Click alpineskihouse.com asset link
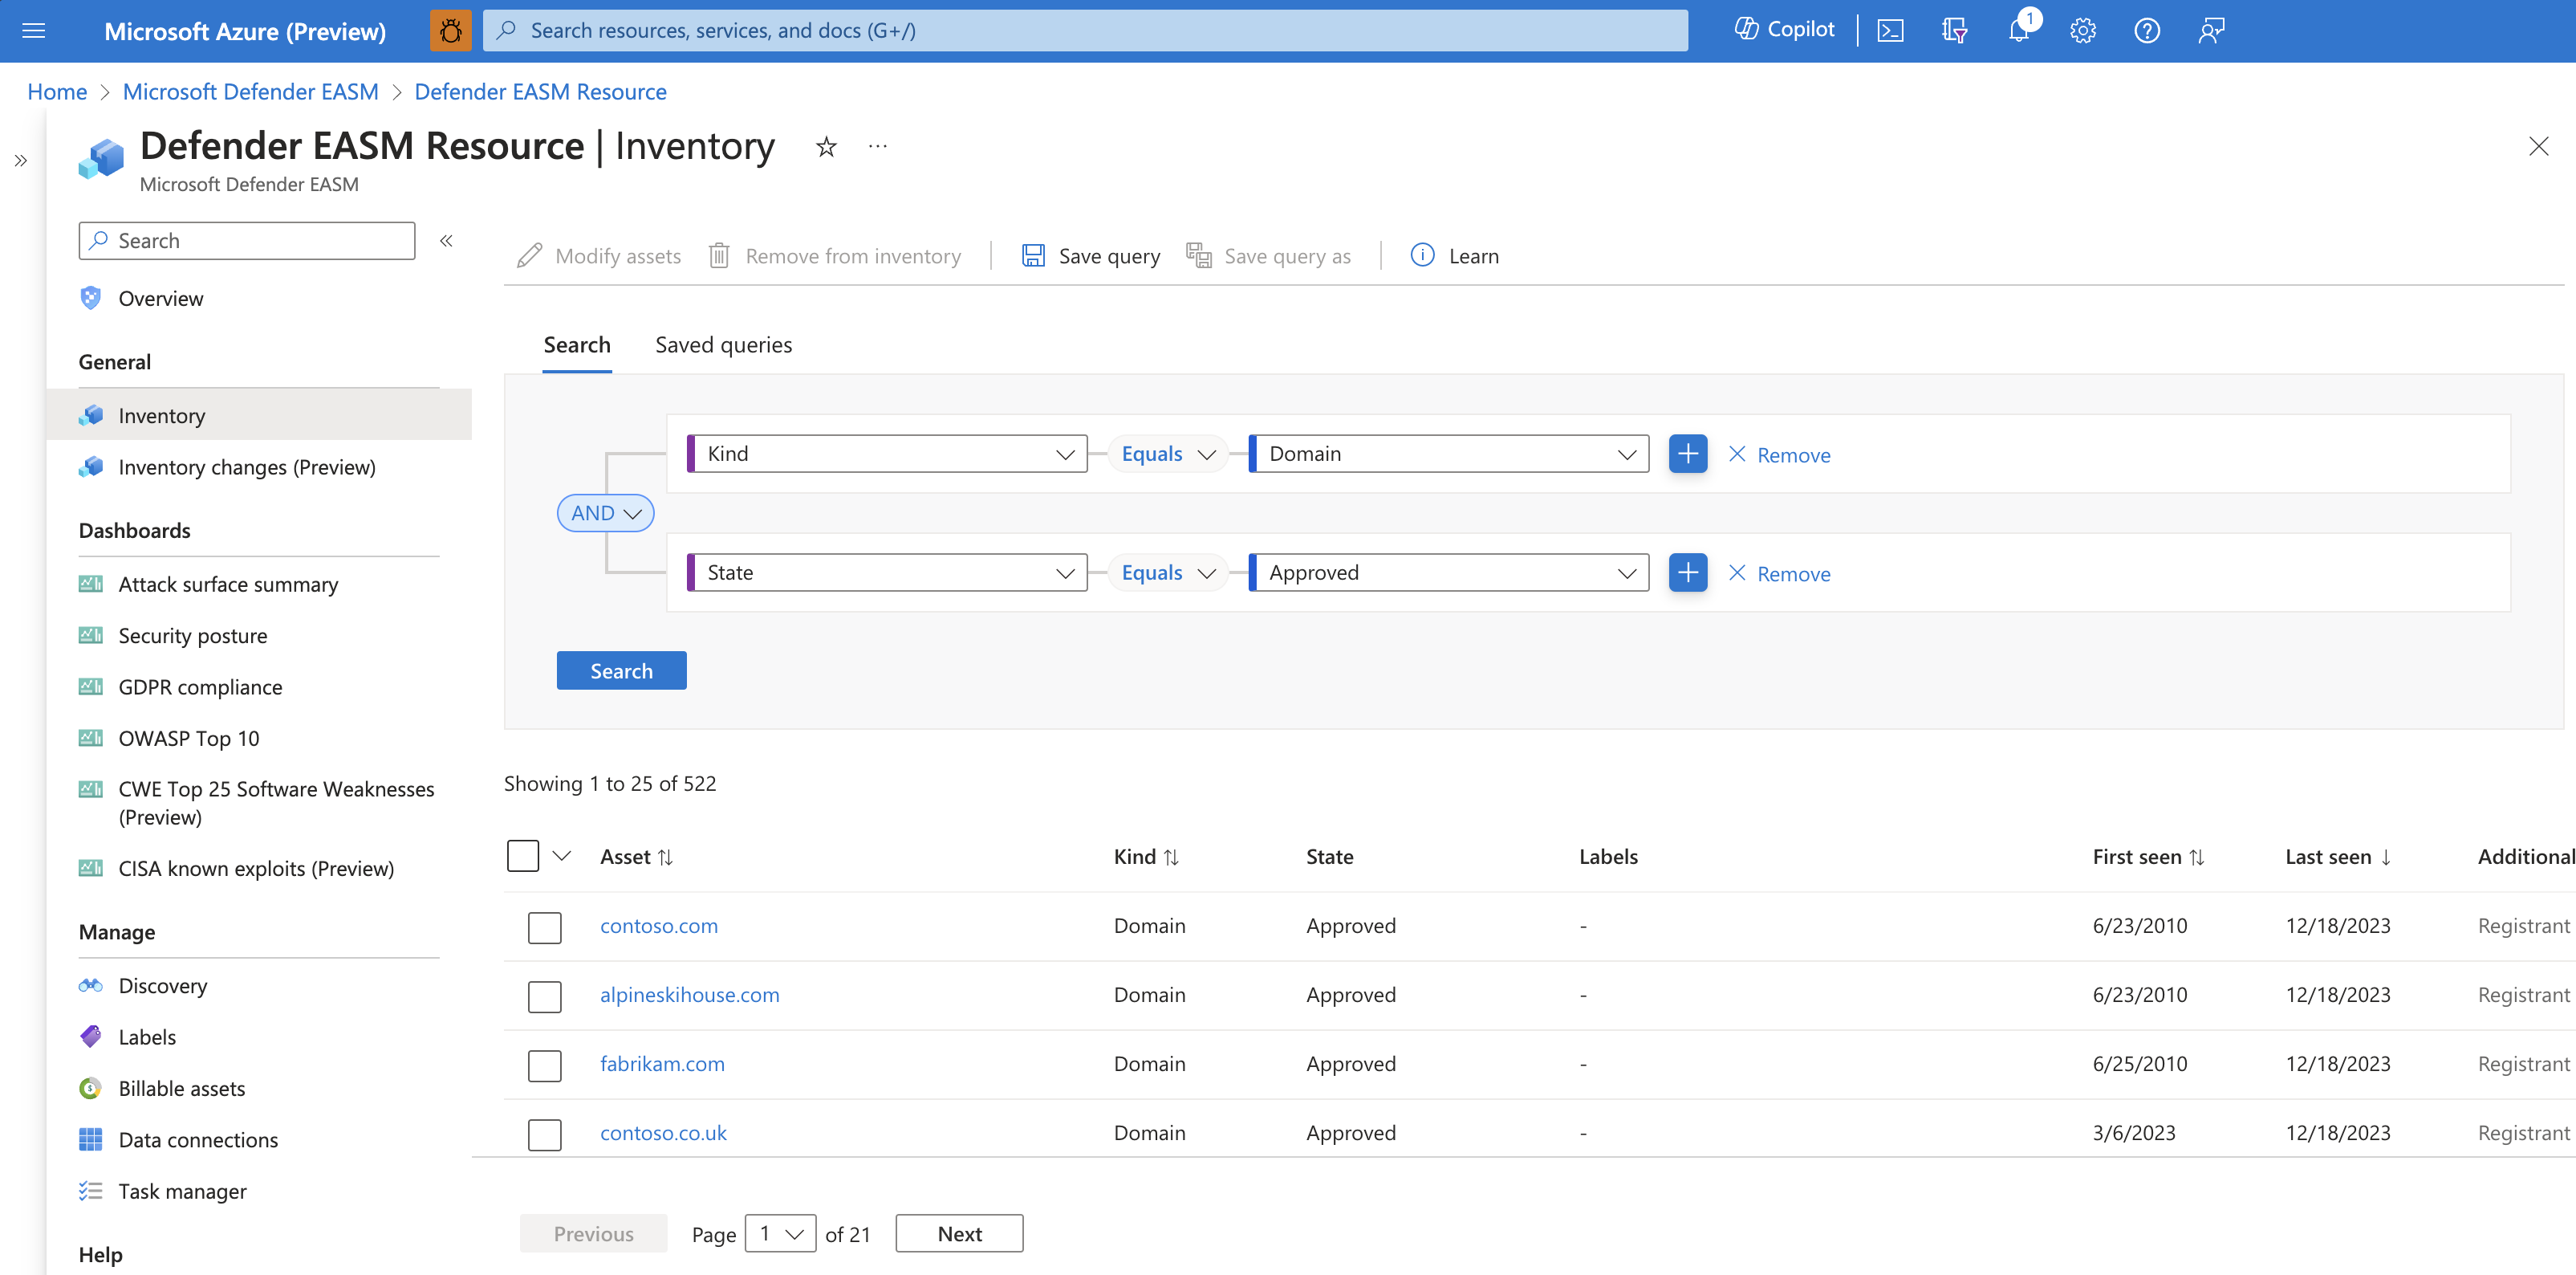The width and height of the screenshot is (2576, 1275). (x=689, y=992)
